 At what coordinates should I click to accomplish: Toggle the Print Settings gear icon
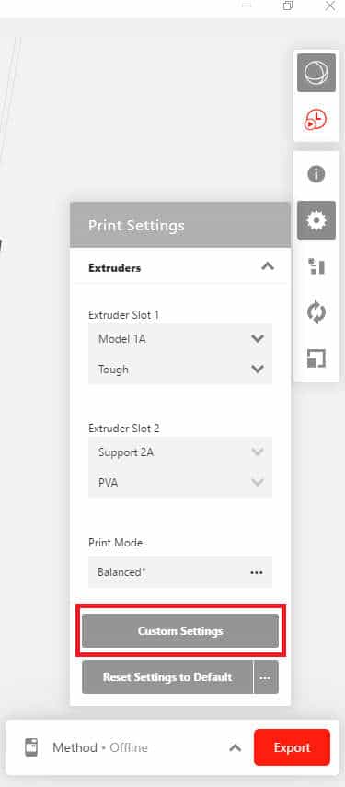316,220
